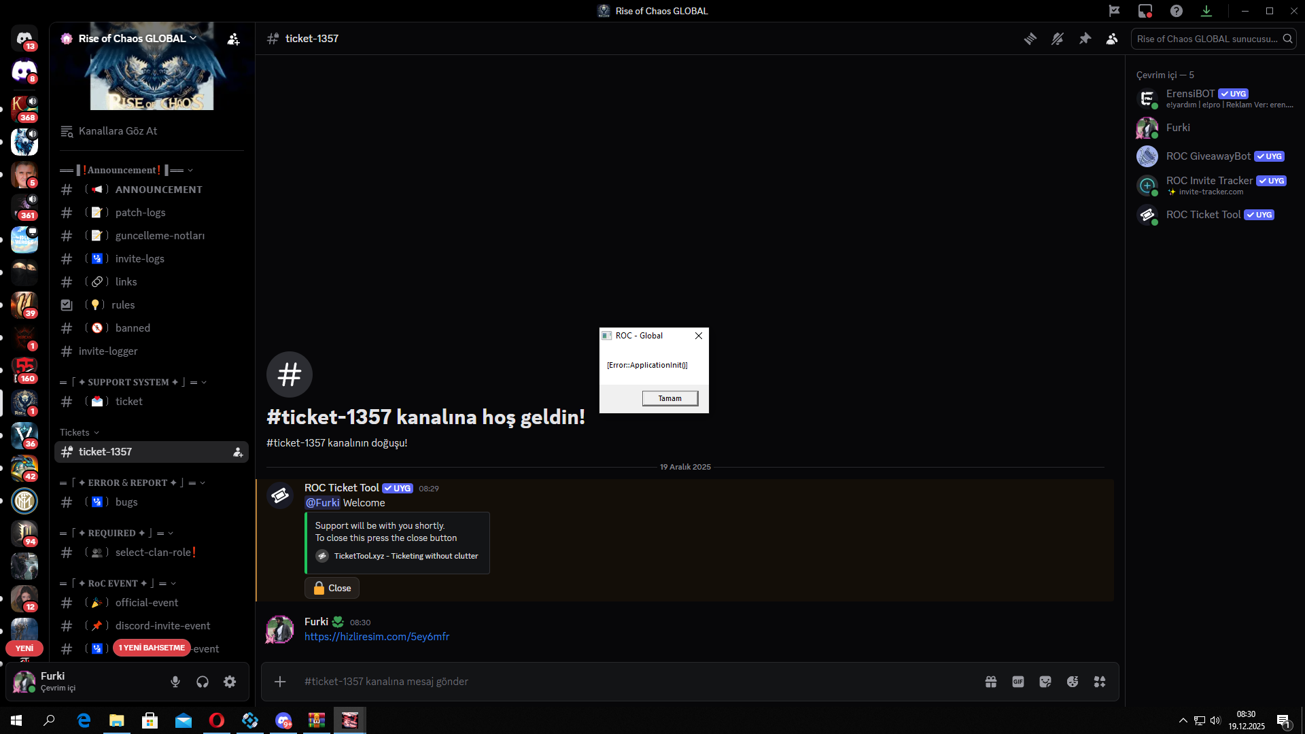Click the plus attachment icon in message bar

click(280, 682)
